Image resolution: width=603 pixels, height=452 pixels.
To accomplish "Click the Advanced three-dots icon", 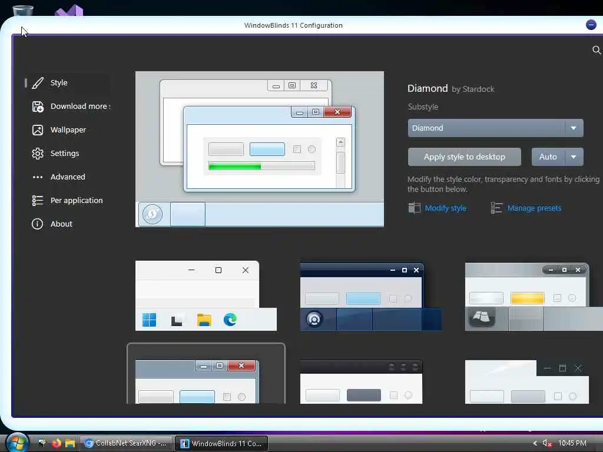I will [x=38, y=177].
